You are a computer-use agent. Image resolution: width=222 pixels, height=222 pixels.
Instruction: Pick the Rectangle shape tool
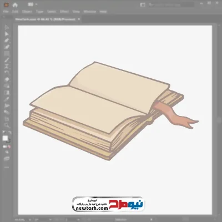(7, 54)
